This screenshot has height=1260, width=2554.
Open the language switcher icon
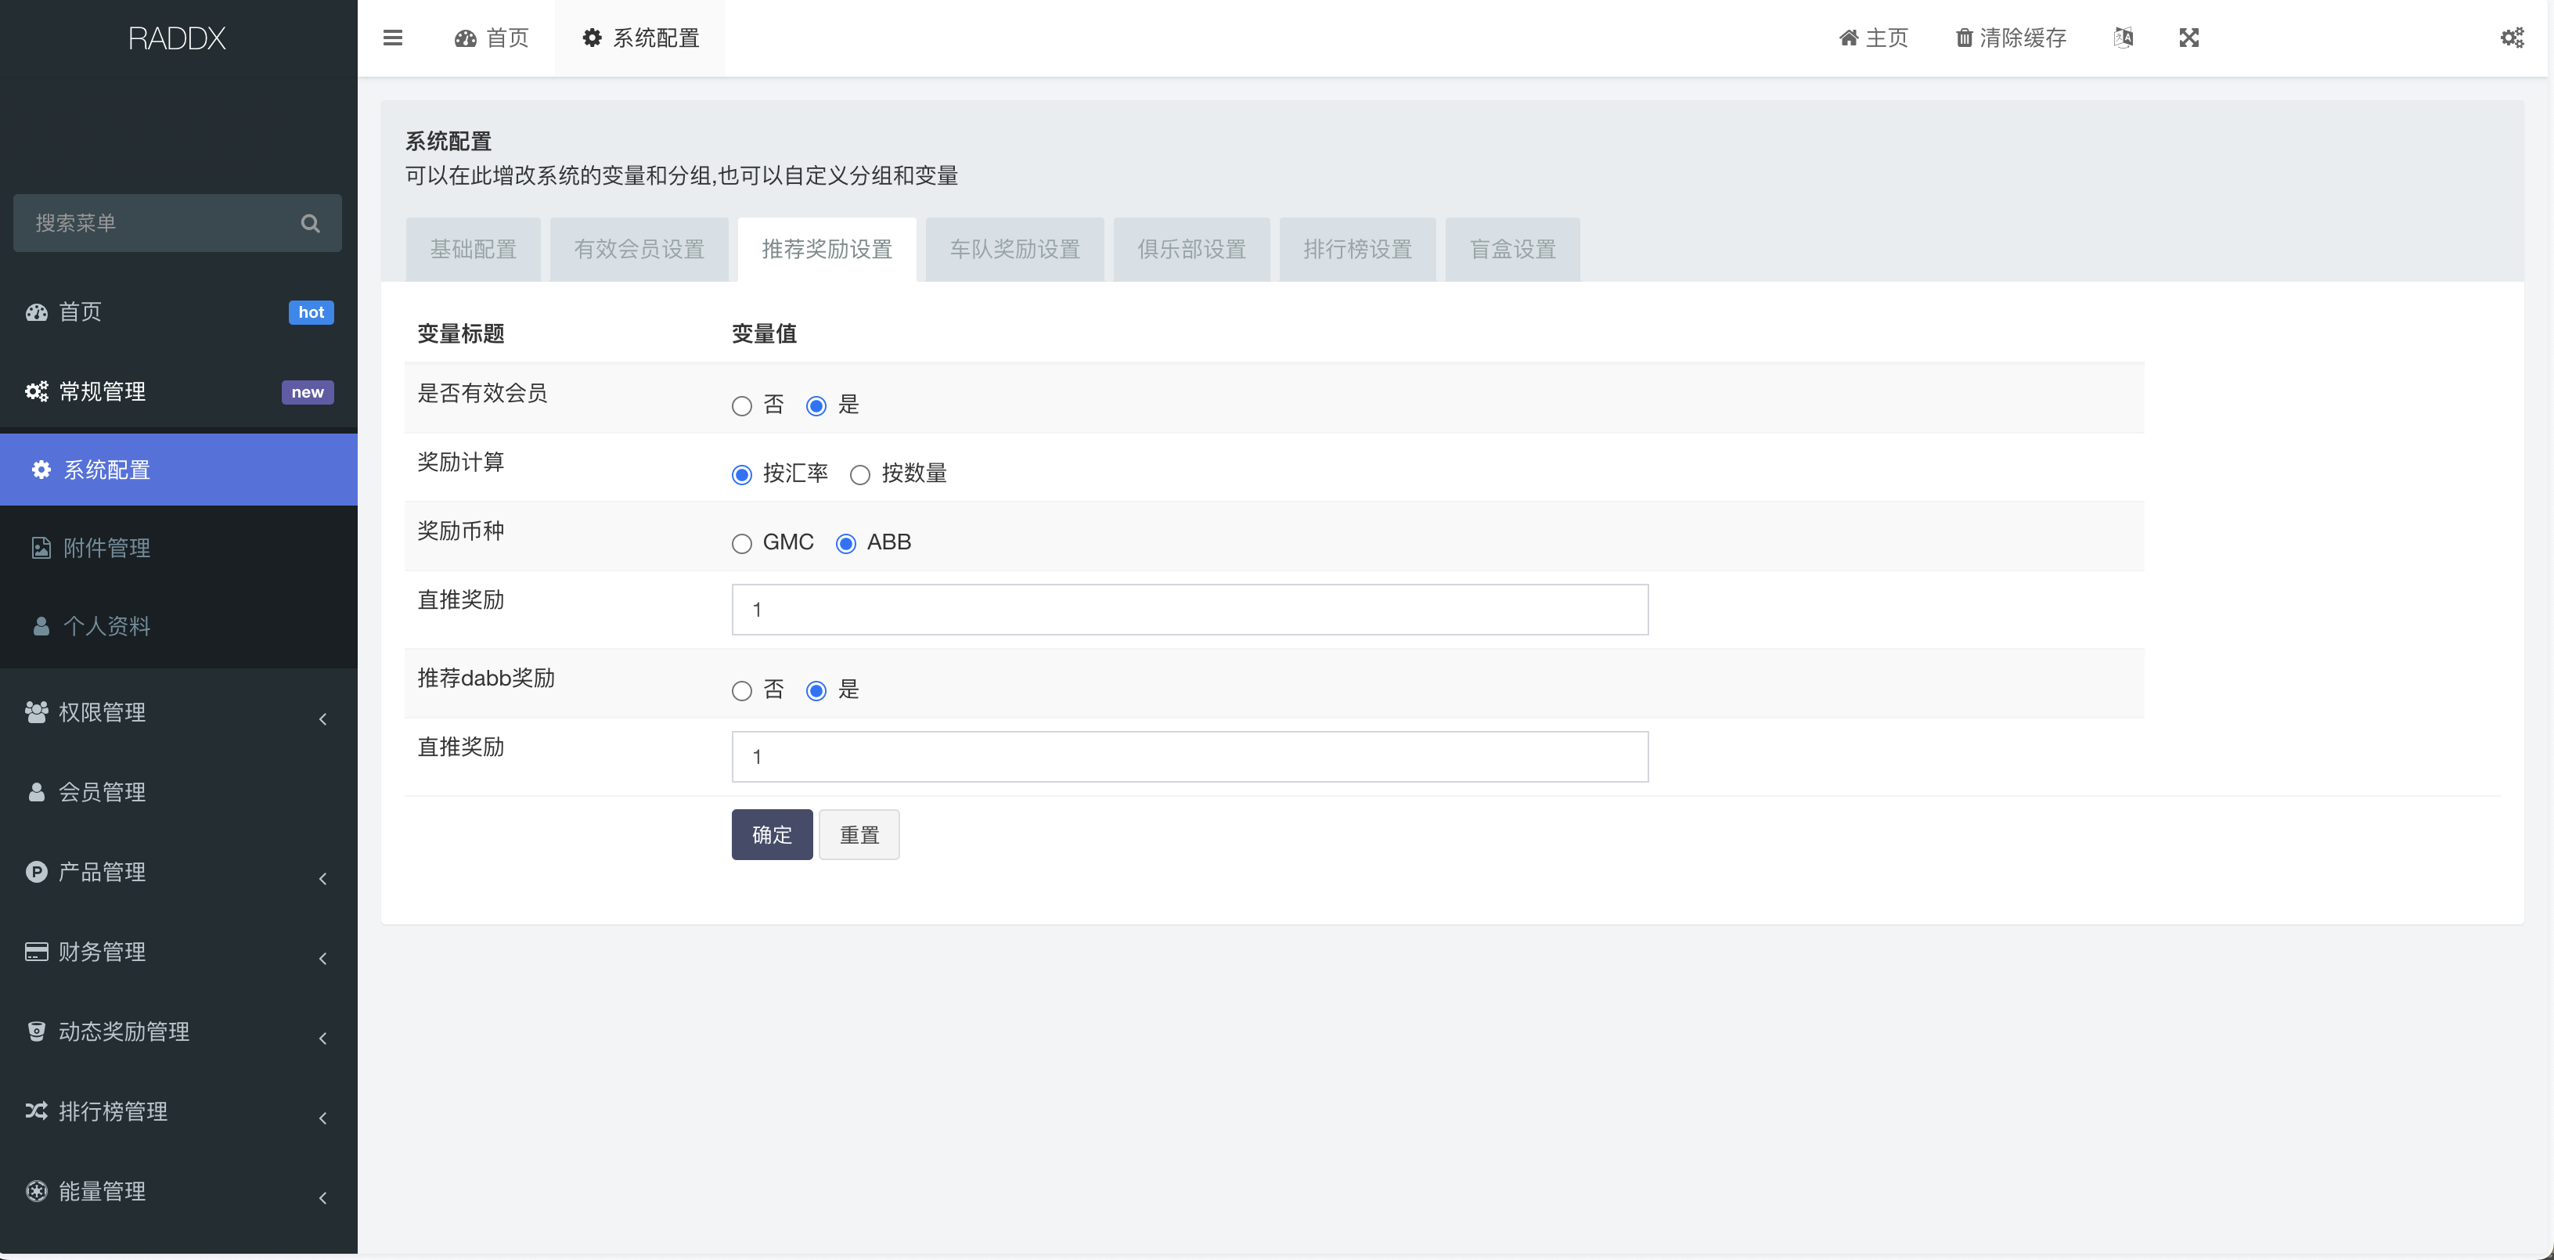click(x=2124, y=38)
